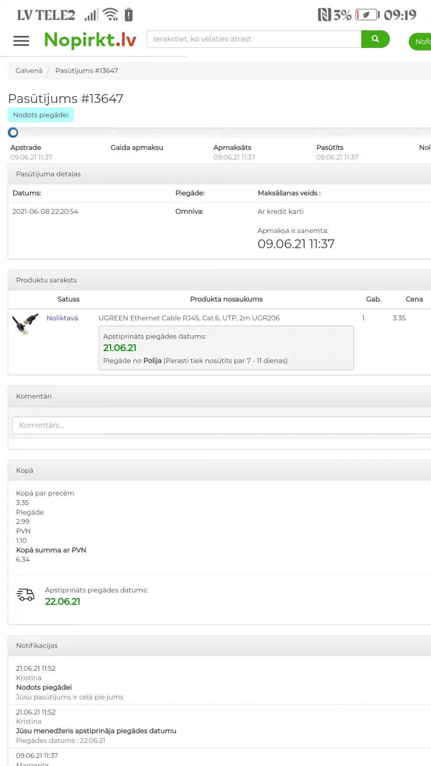Click the Omniva delivery label
Screen dimensions: 431x766
pos(189,212)
